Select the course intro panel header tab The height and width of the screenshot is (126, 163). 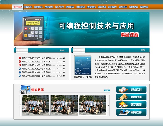[79, 50]
